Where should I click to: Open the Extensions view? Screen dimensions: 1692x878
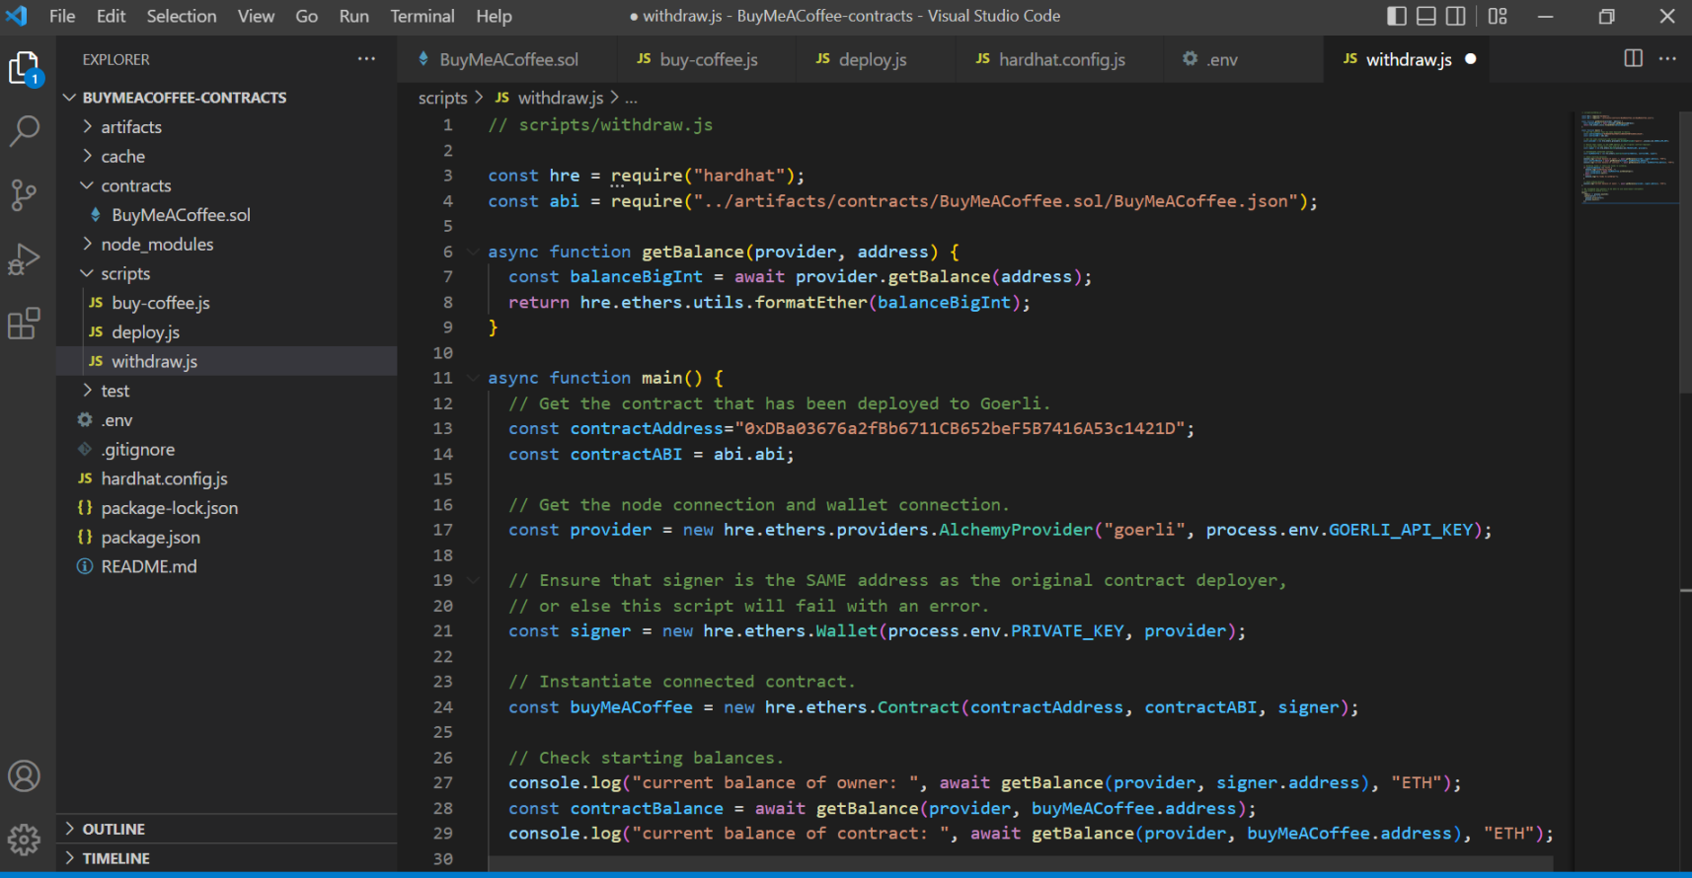pyautogui.click(x=24, y=324)
